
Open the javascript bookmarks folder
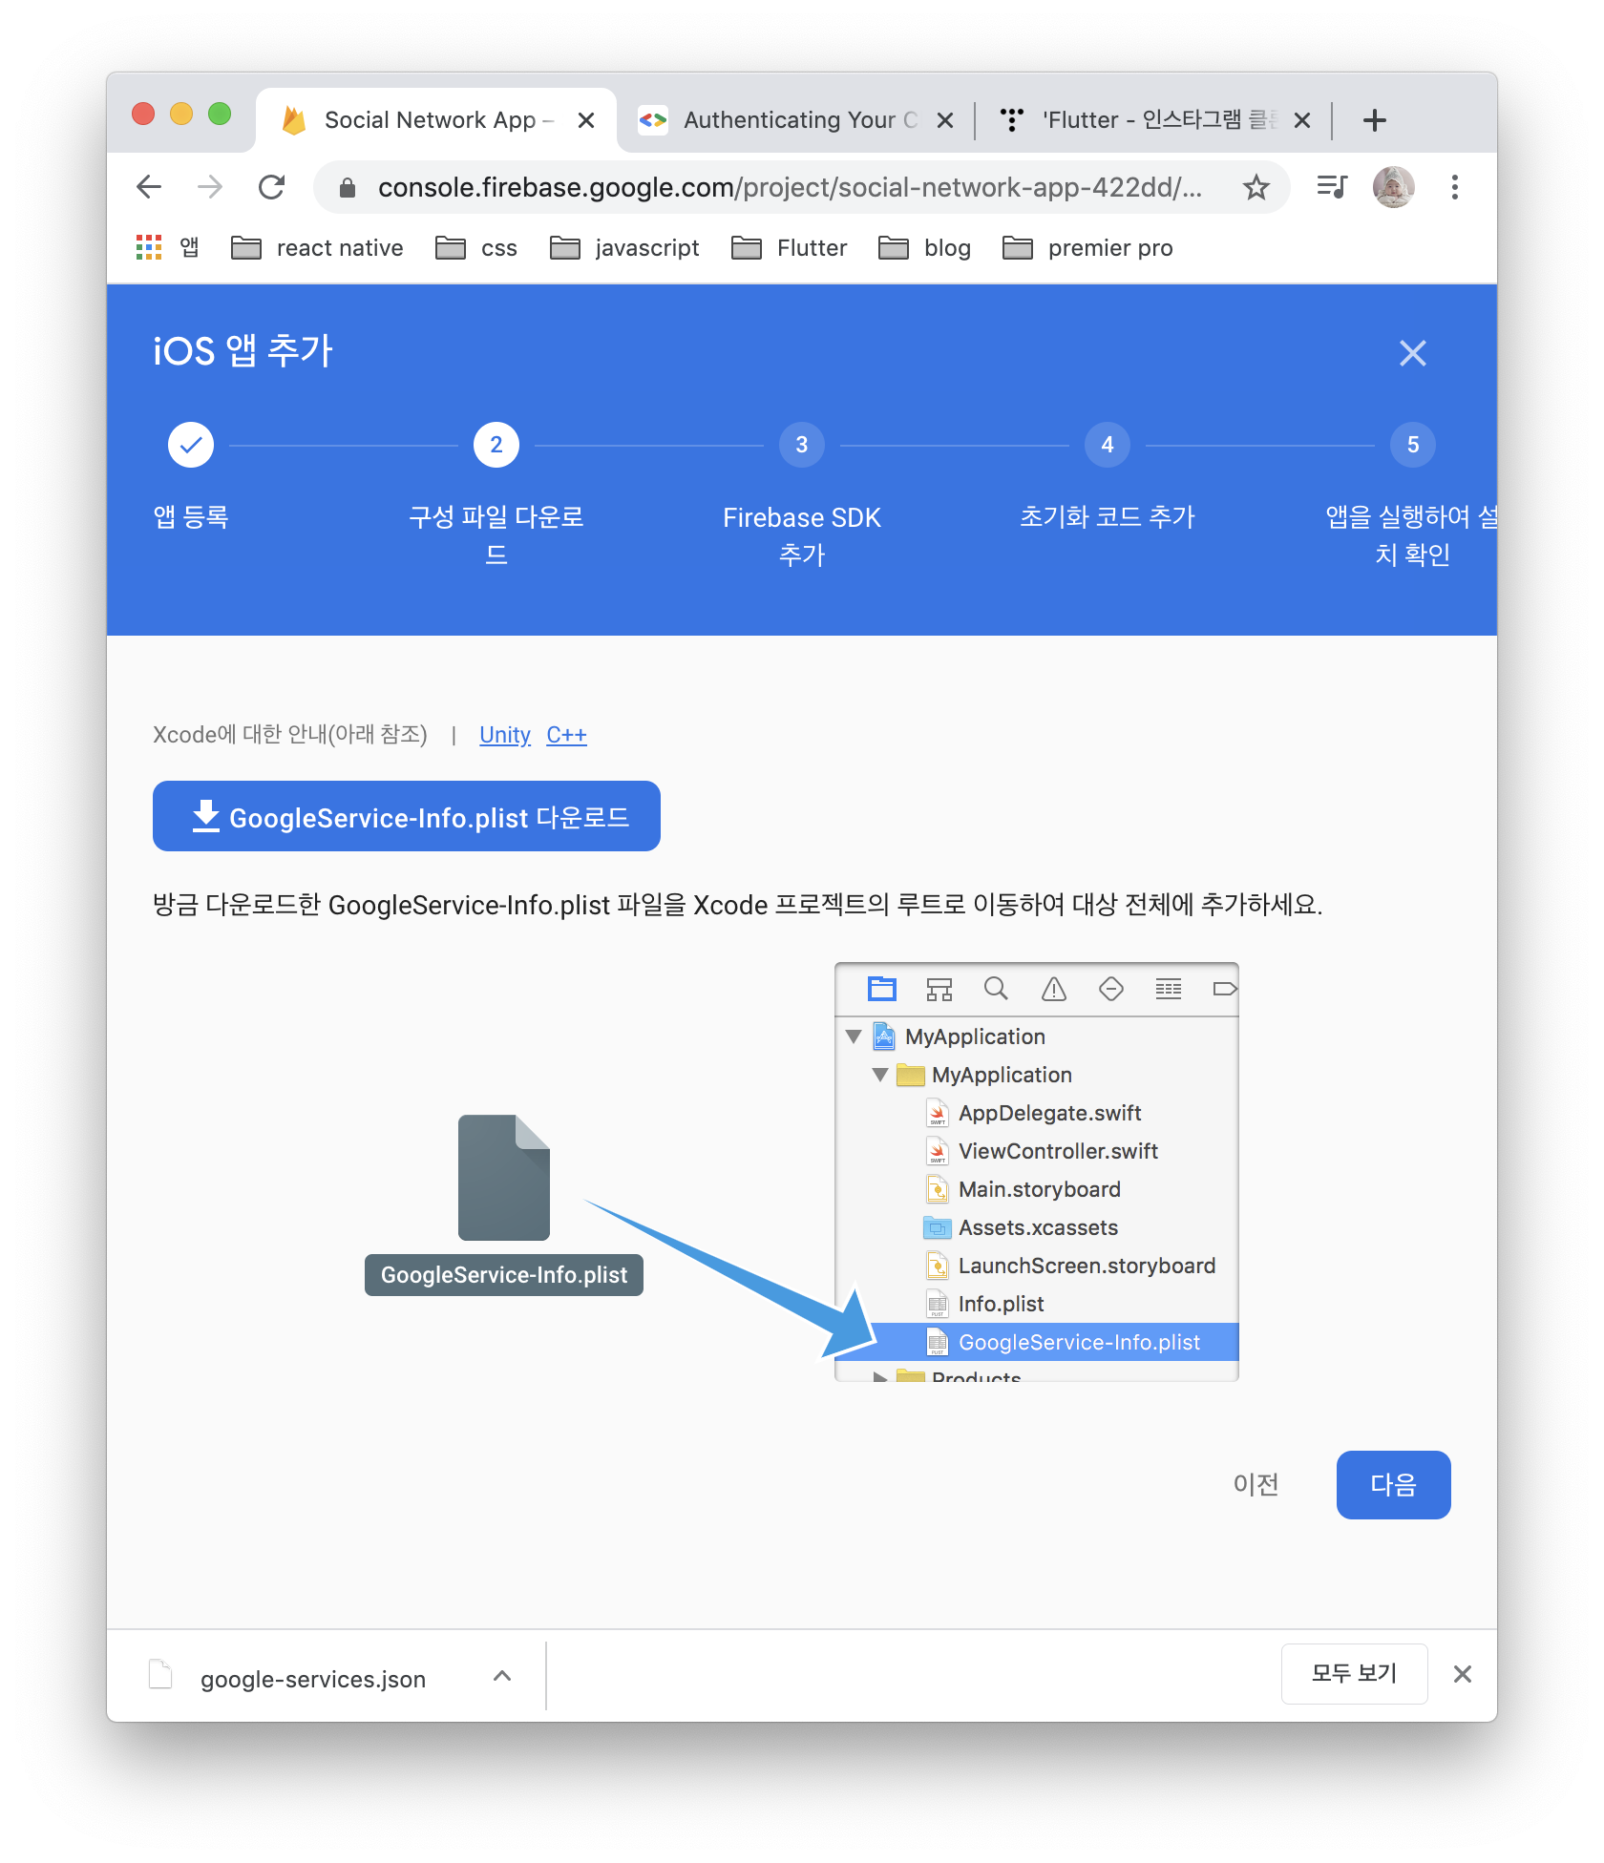coord(624,248)
